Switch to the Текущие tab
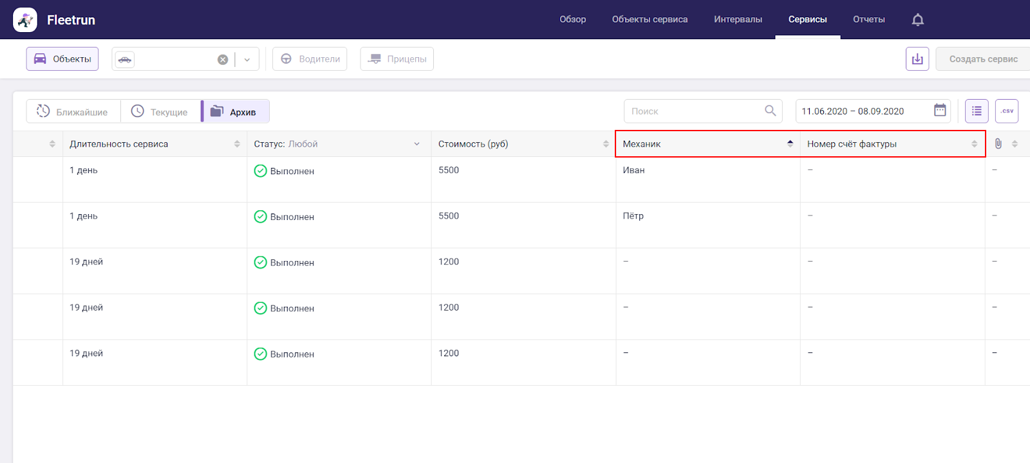 pyautogui.click(x=160, y=112)
